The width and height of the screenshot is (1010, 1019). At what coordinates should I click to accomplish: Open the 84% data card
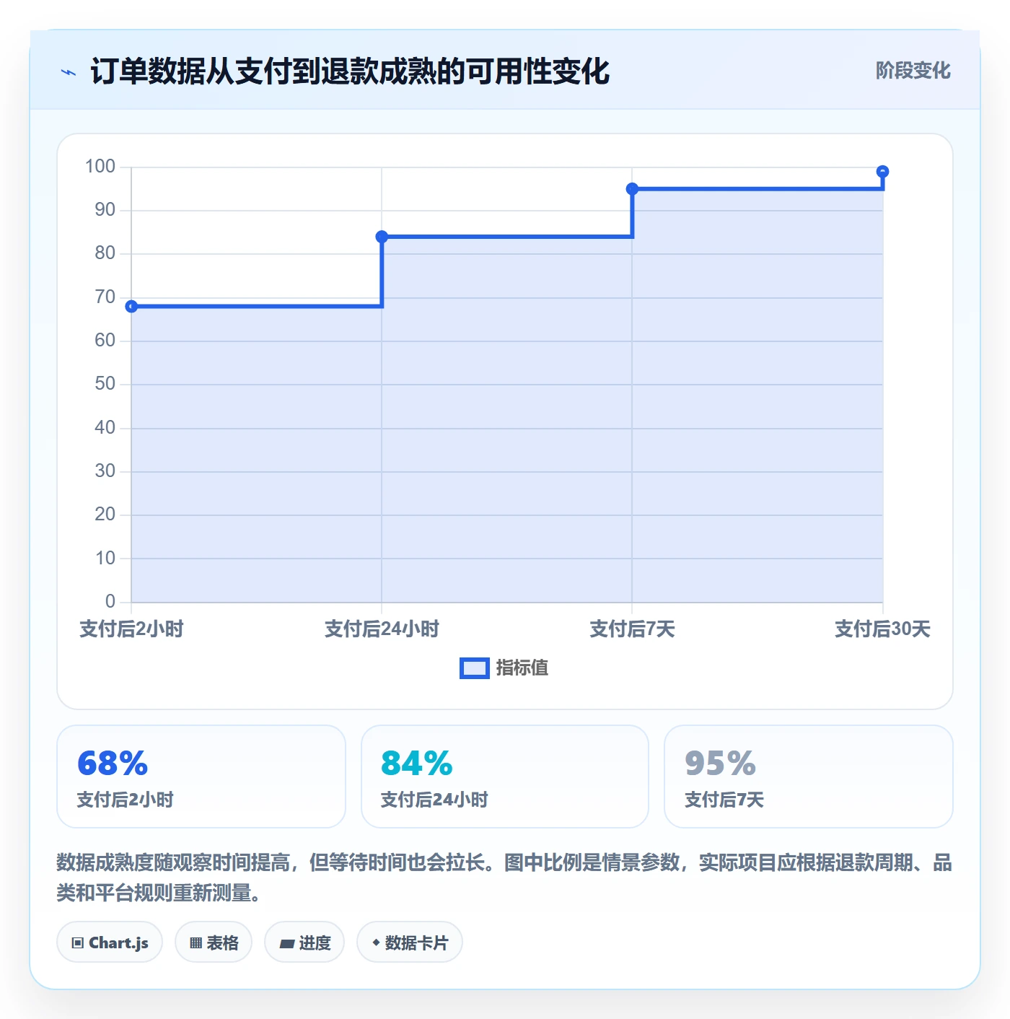pyautogui.click(x=505, y=777)
